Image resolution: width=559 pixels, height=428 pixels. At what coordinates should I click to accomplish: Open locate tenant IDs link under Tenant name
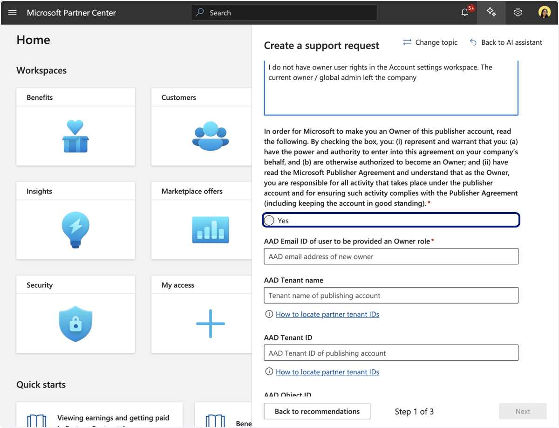327,314
